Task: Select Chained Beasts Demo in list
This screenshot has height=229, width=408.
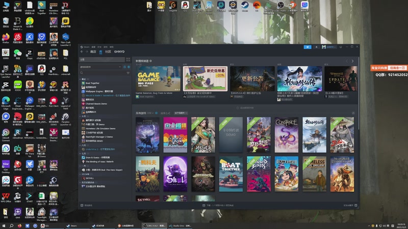Action: pyautogui.click(x=96, y=104)
